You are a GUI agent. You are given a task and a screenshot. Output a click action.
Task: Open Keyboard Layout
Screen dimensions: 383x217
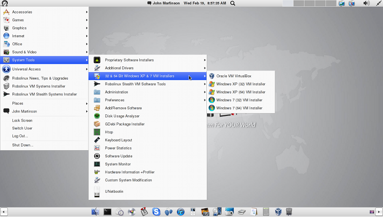click(147, 140)
